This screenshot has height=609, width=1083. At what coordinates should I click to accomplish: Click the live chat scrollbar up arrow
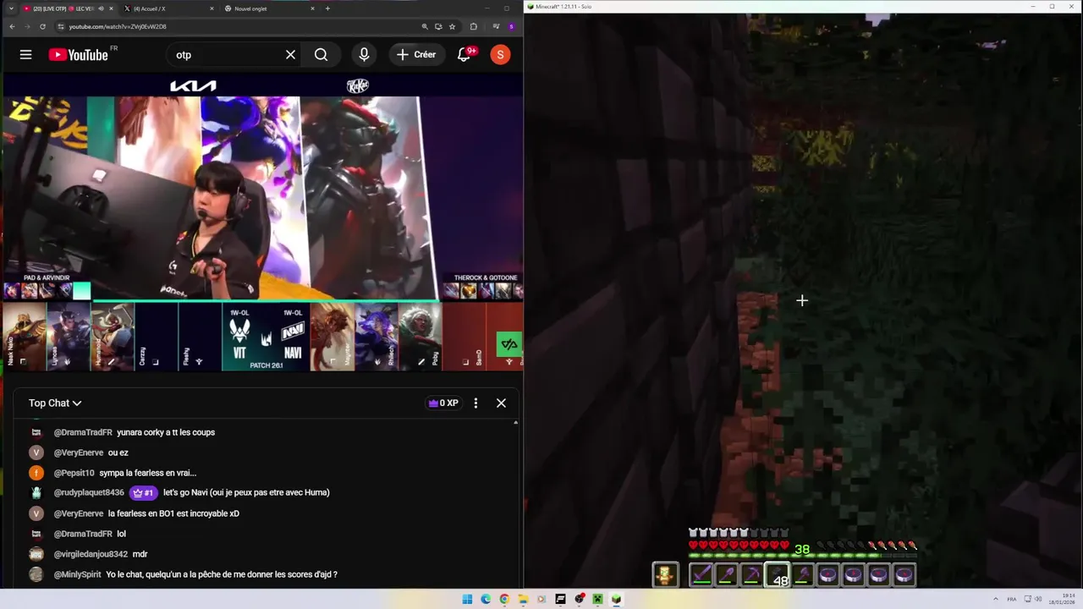[x=515, y=422]
